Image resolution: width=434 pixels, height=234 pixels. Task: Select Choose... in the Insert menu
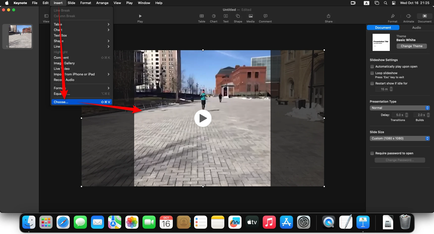(82, 102)
